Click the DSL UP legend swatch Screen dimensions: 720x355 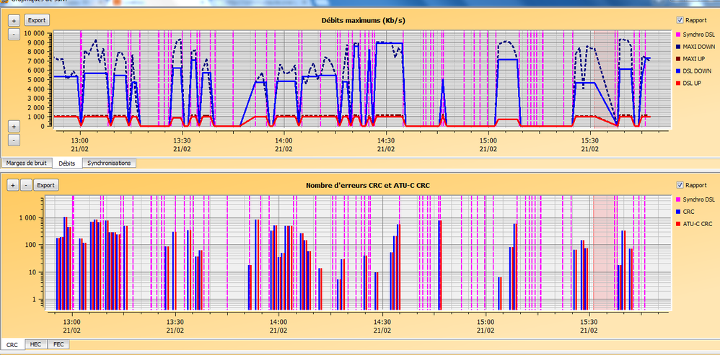679,84
